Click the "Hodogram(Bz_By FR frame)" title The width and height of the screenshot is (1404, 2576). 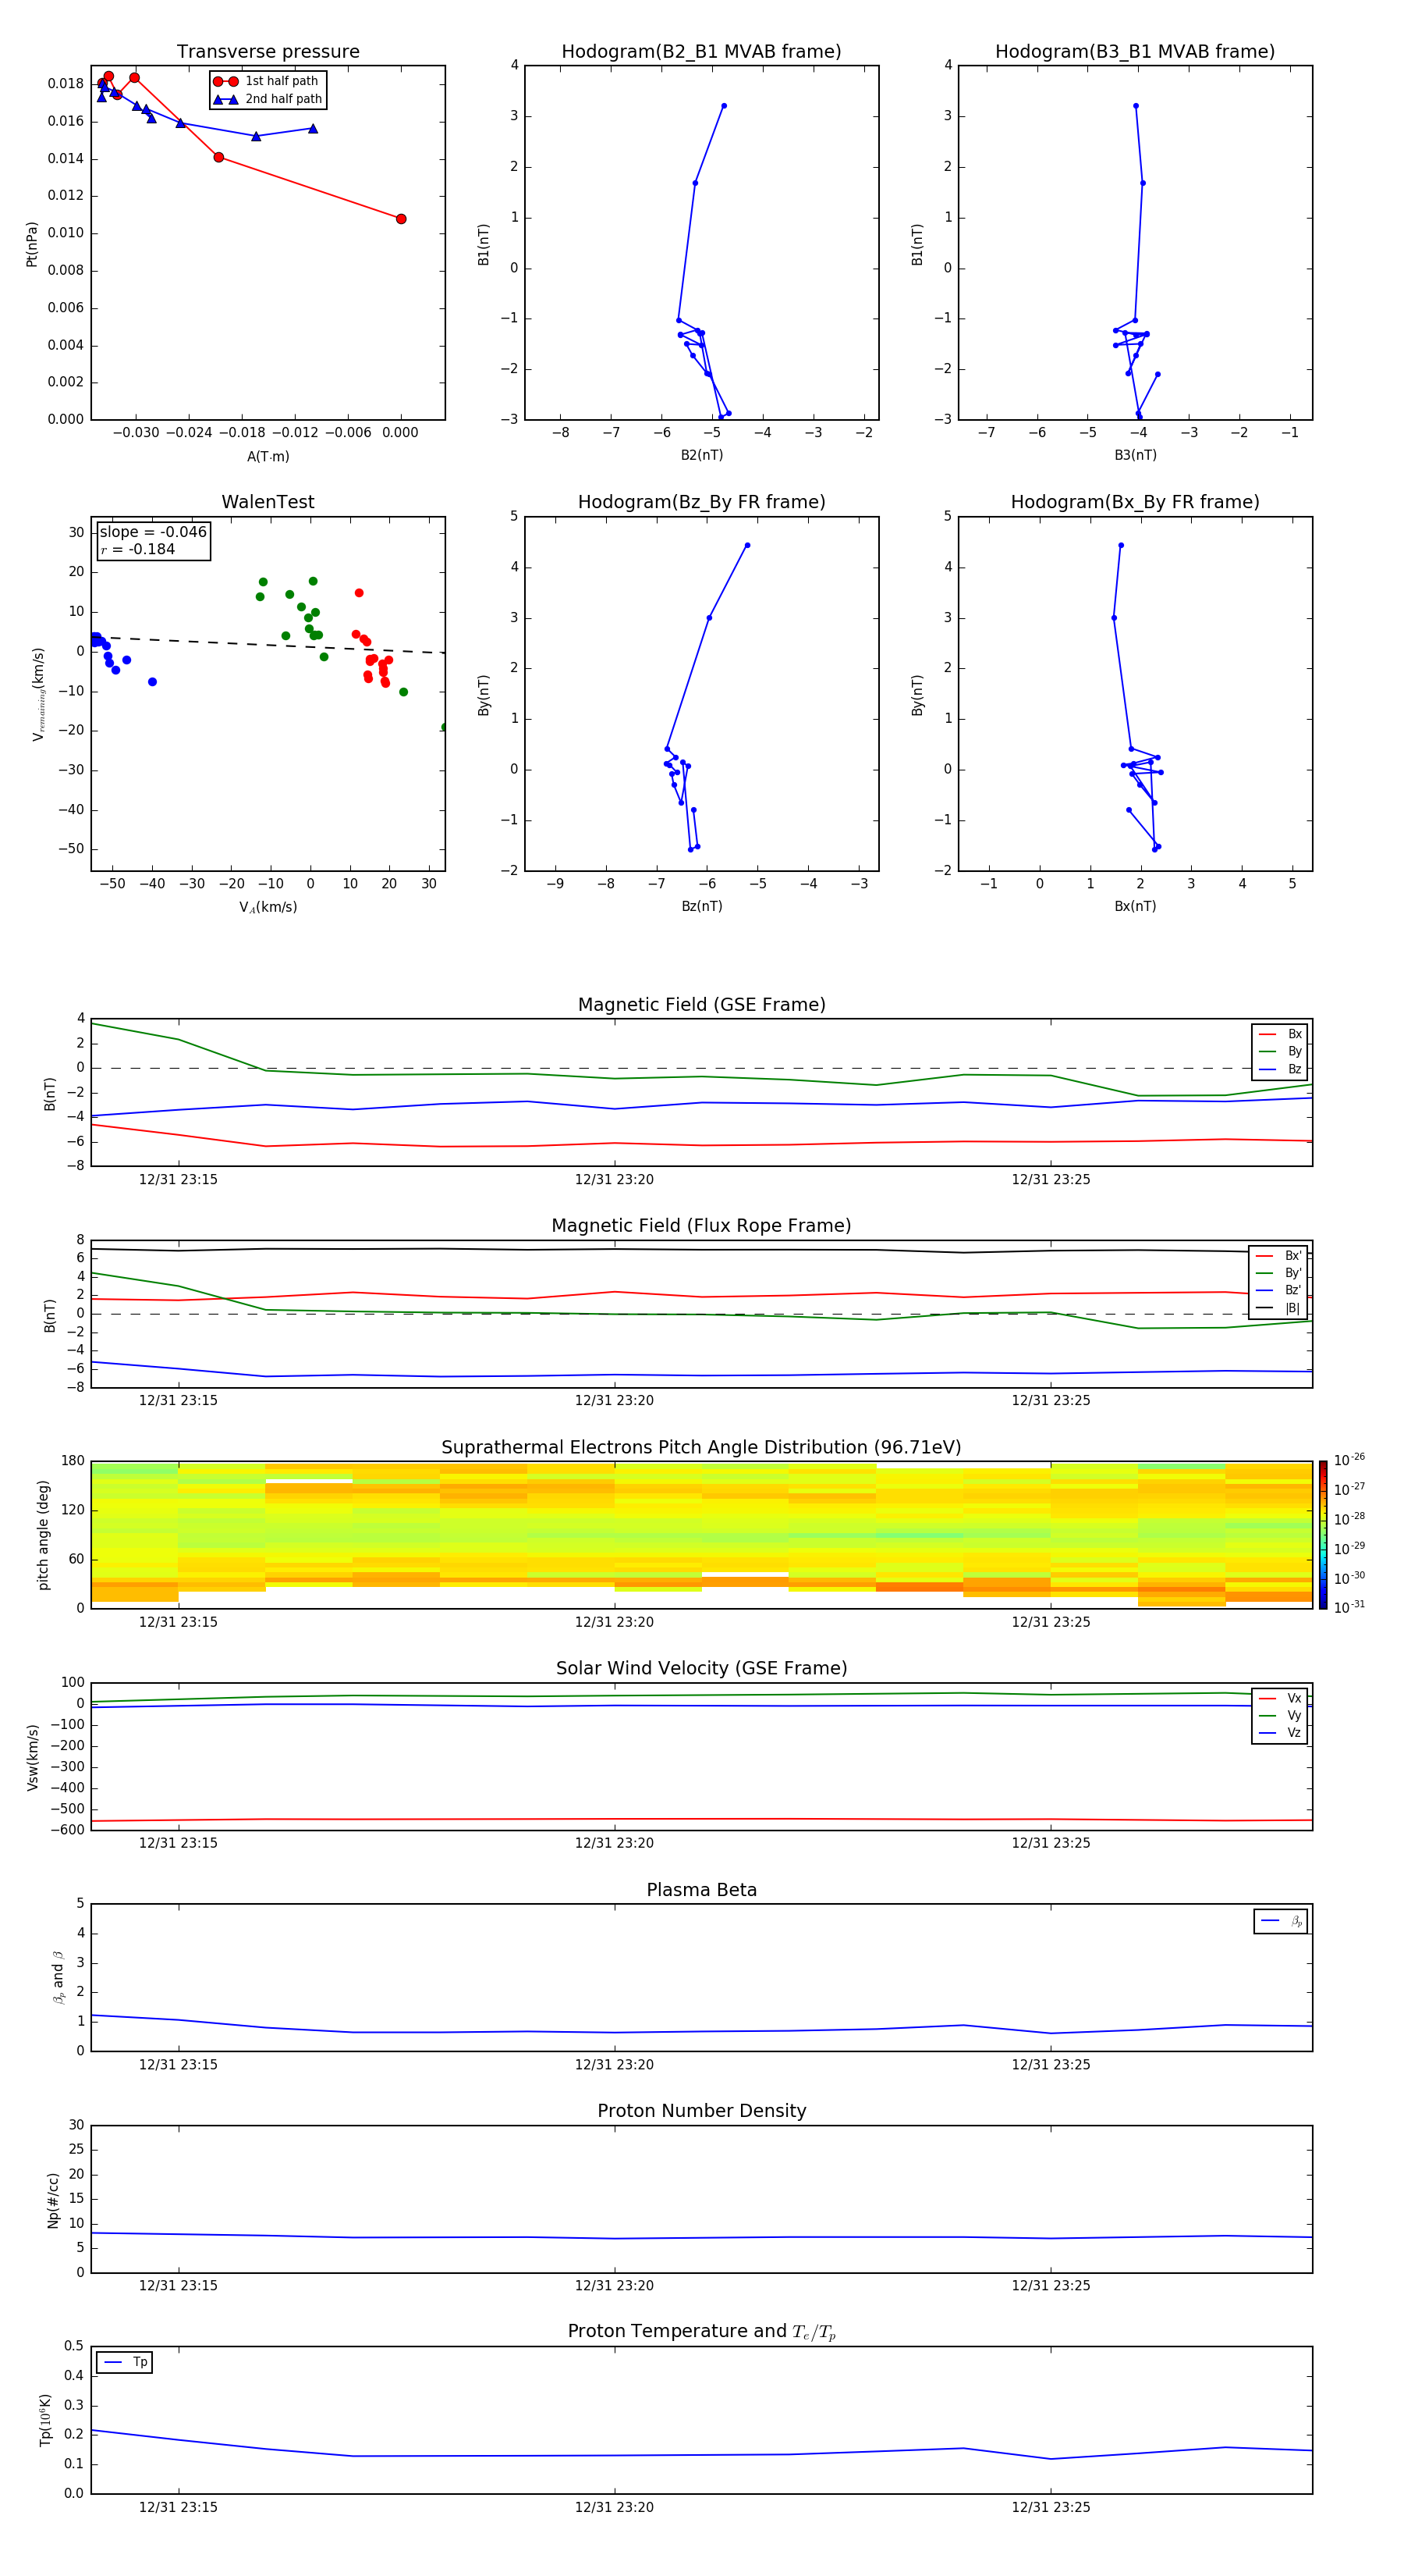coord(701,502)
